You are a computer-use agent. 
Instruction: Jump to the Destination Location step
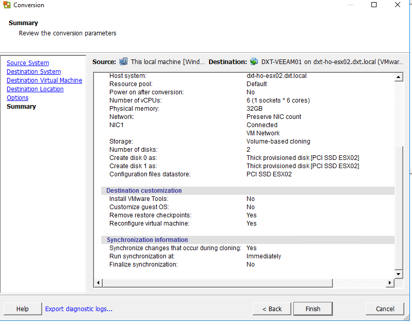[x=35, y=89]
